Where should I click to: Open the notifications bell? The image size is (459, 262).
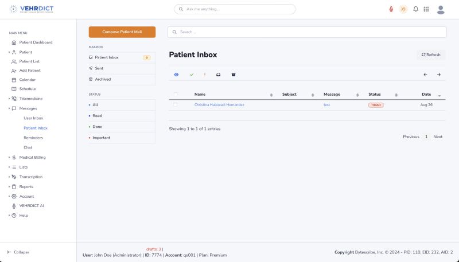tap(415, 9)
